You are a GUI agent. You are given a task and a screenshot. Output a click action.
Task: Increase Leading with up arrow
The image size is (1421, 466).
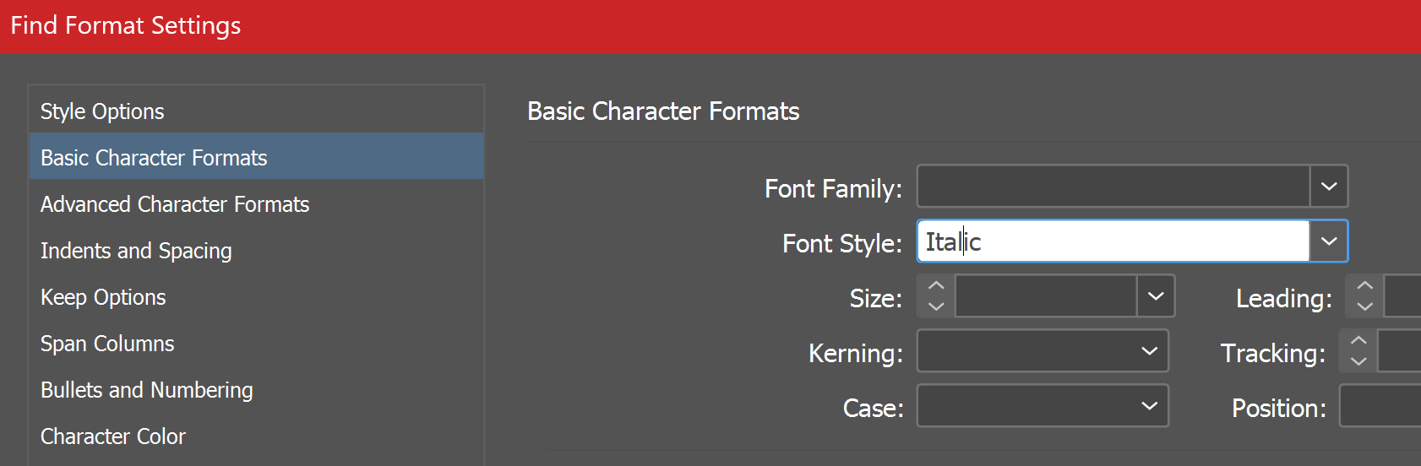(1364, 286)
